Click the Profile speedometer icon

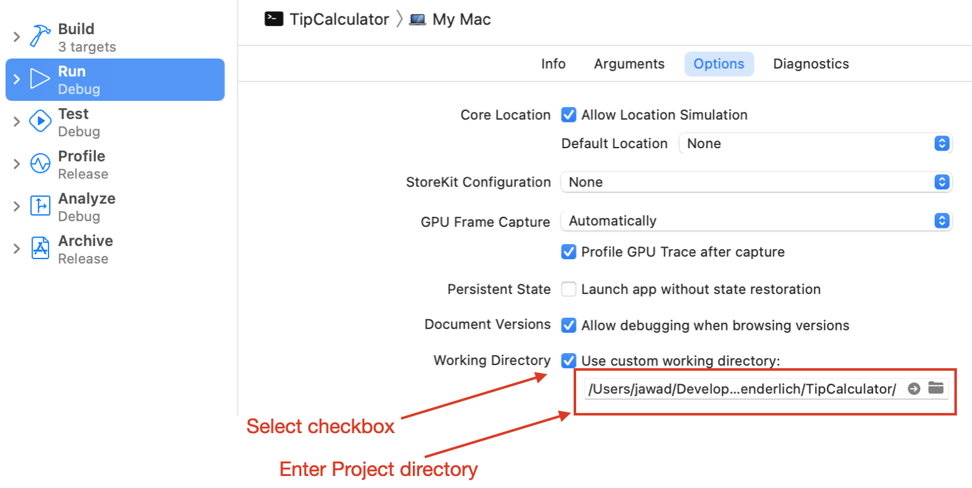click(40, 163)
